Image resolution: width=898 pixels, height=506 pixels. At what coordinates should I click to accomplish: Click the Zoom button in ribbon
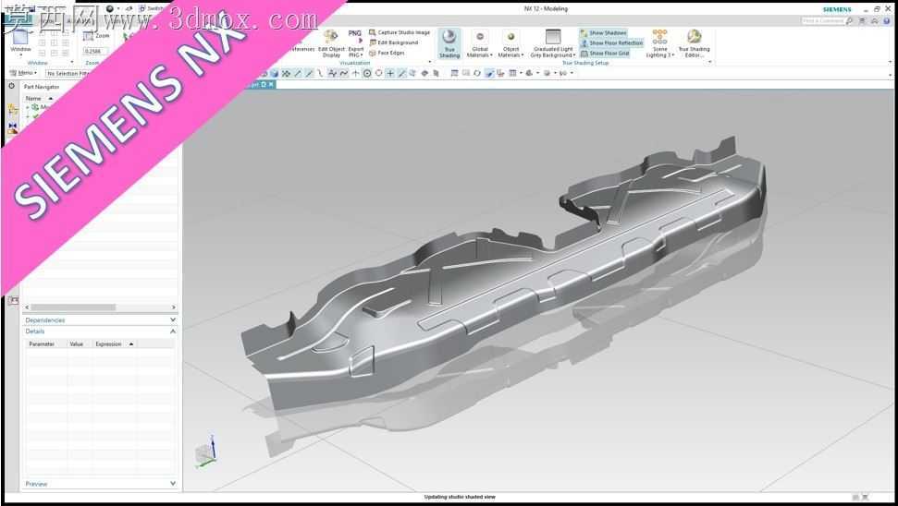point(96,35)
